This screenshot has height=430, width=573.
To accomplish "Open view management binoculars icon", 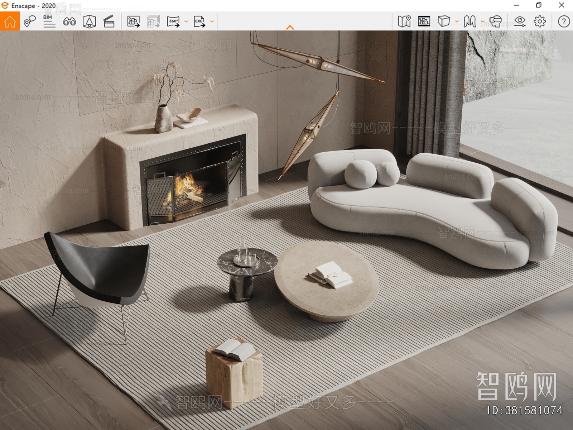I will pos(69,21).
